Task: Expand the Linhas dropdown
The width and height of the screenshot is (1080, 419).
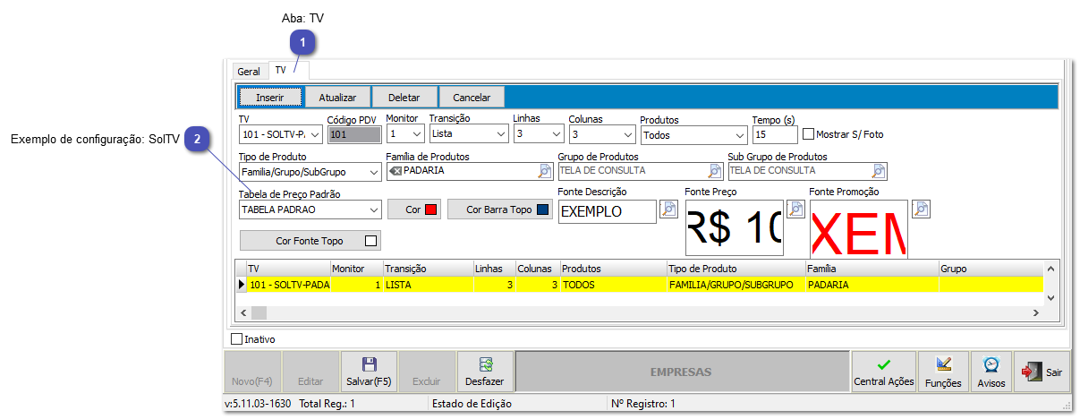Action: coord(556,133)
